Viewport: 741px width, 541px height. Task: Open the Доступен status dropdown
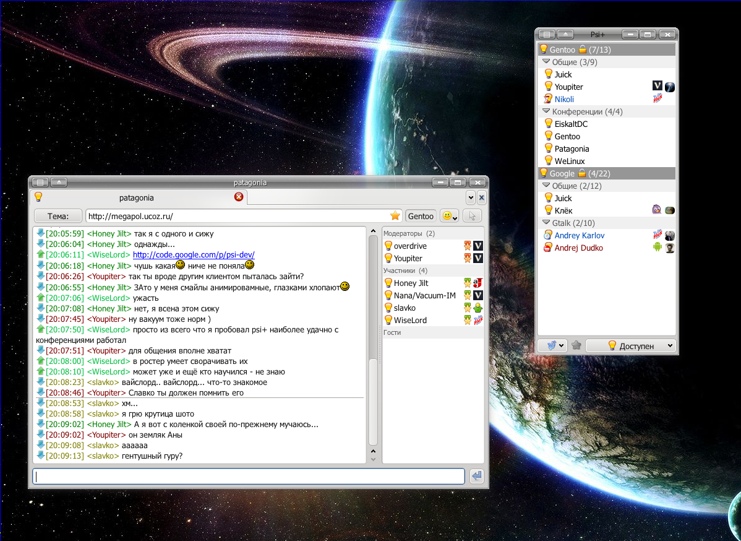click(x=630, y=346)
